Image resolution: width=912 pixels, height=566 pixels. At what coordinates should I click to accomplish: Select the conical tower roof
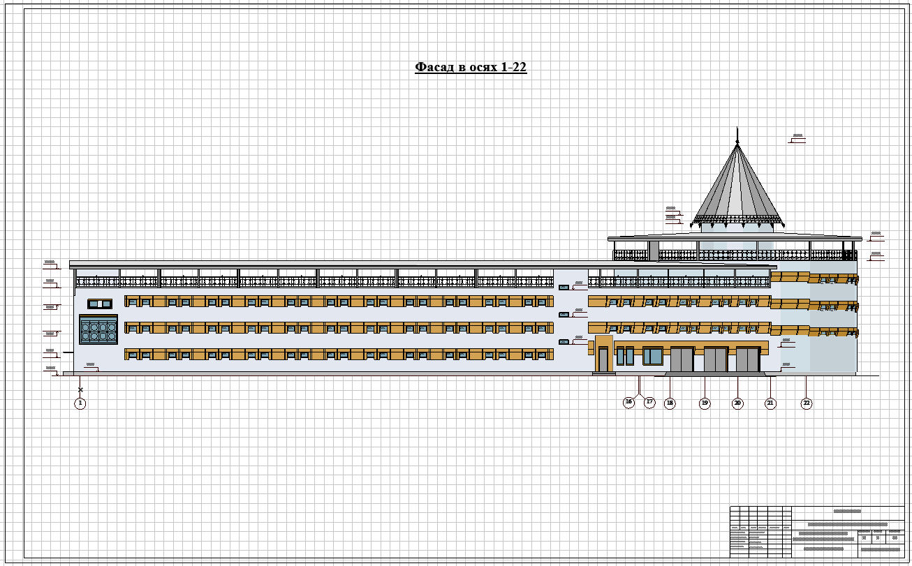[x=737, y=186]
